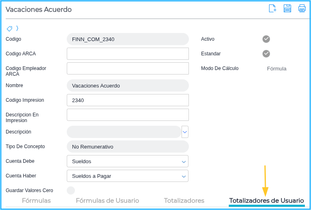
Task: Click the Nombre field Vacaciones Acuerdo
Action: [x=128, y=85]
